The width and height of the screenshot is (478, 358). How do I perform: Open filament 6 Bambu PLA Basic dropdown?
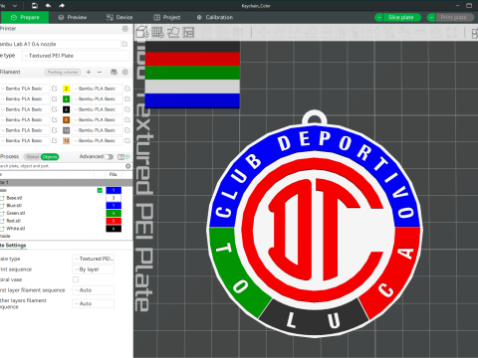tap(97, 109)
